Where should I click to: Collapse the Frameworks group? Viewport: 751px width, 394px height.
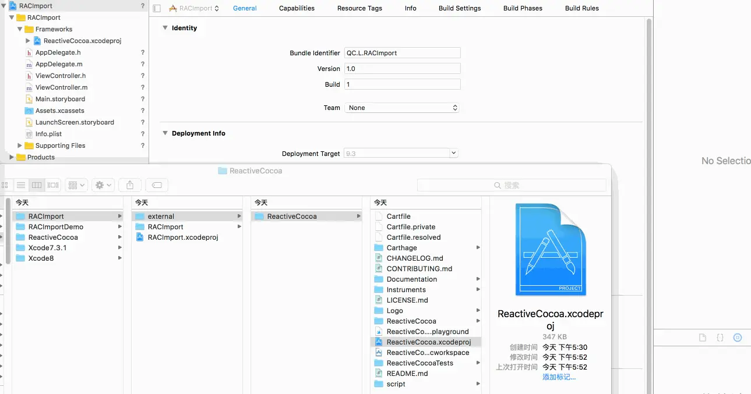tap(20, 29)
